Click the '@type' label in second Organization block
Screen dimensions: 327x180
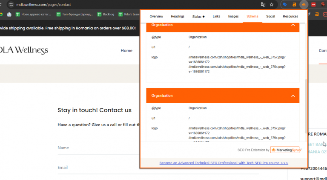point(156,108)
